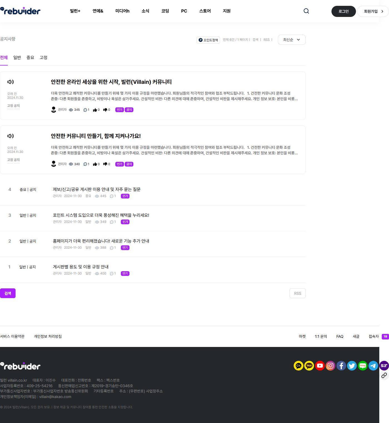Screen dimensions: 389x423
Task: Open the Telegram icon in footer
Action: pyautogui.click(x=373, y=366)
